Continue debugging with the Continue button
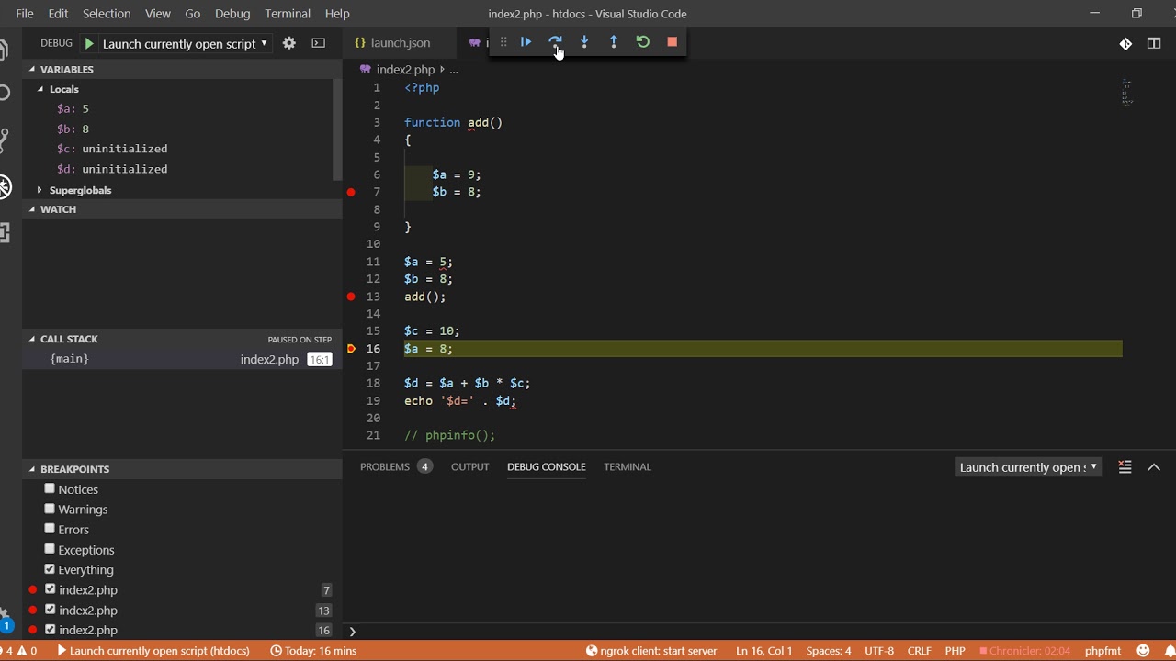Image resolution: width=1176 pixels, height=661 pixels. [526, 42]
